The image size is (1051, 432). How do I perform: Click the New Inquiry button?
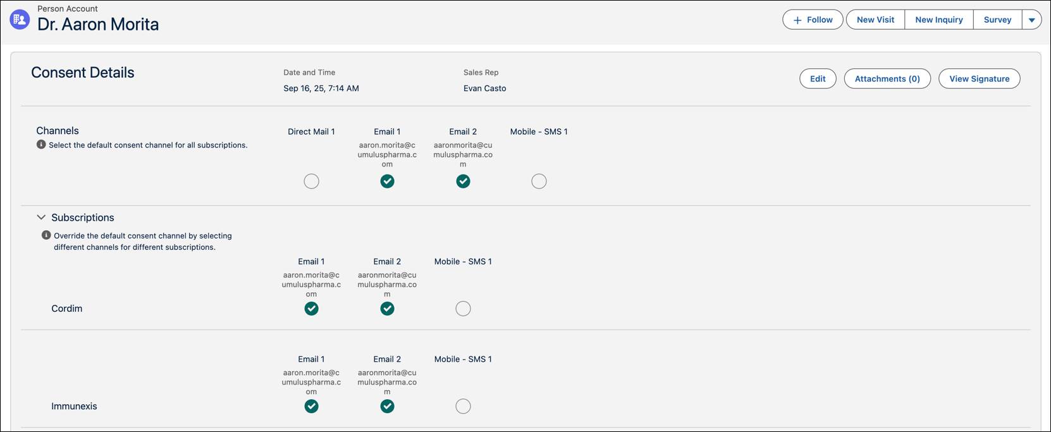pos(939,20)
